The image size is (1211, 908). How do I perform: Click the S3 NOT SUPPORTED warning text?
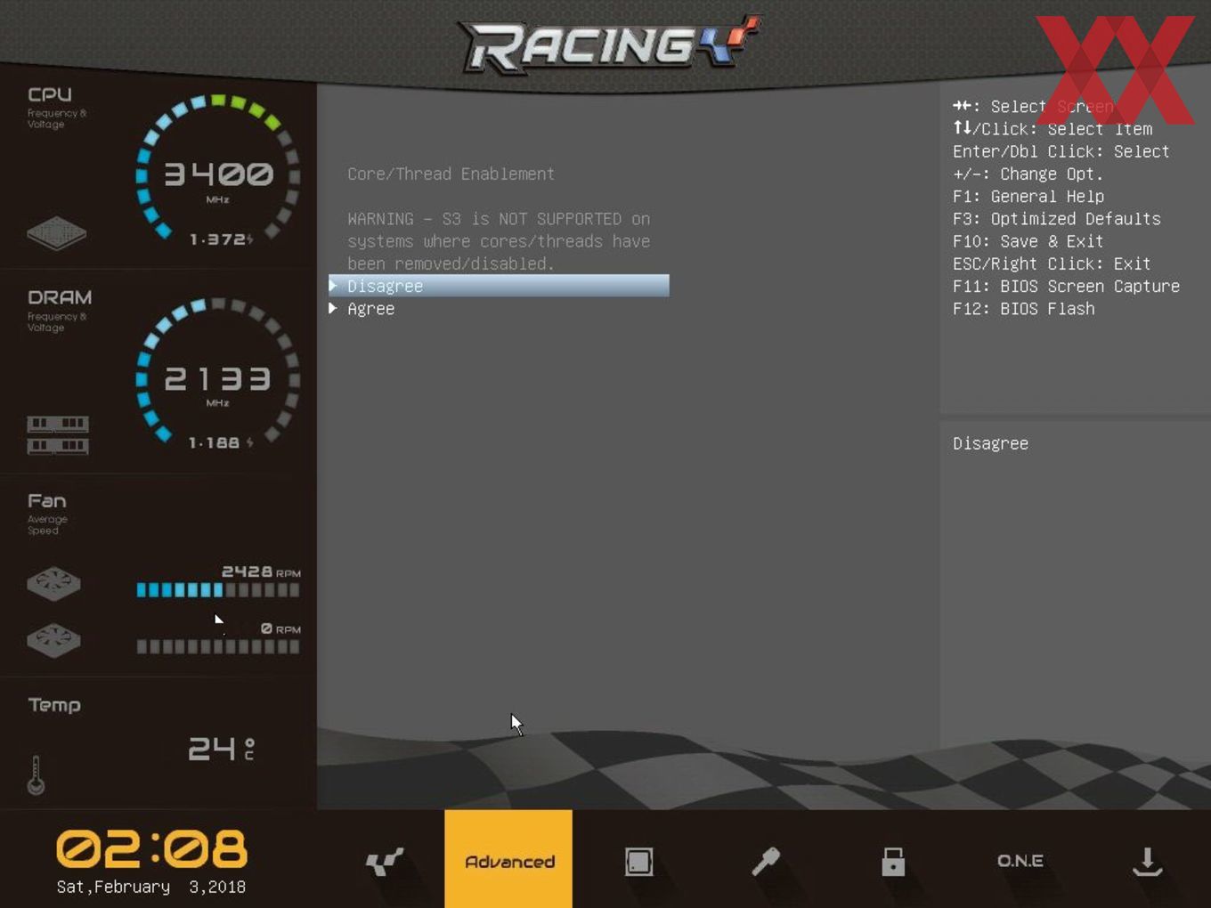(499, 241)
